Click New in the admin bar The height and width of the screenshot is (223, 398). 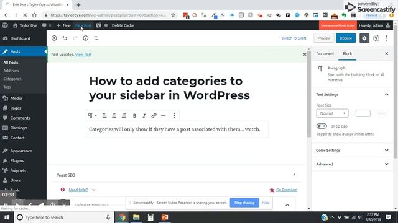click(63, 25)
